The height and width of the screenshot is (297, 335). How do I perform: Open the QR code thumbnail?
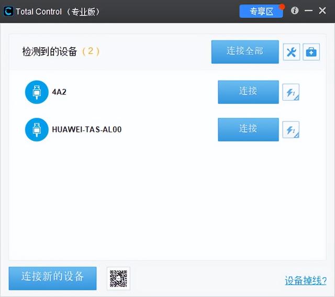click(x=118, y=278)
